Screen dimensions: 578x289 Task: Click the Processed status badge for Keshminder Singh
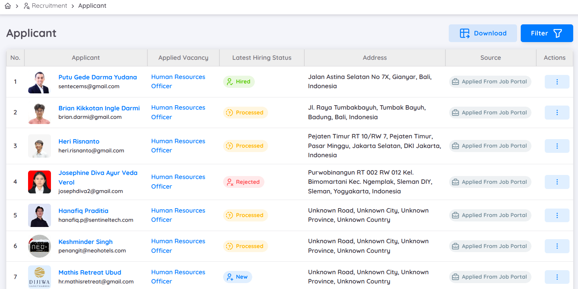pyautogui.click(x=245, y=246)
